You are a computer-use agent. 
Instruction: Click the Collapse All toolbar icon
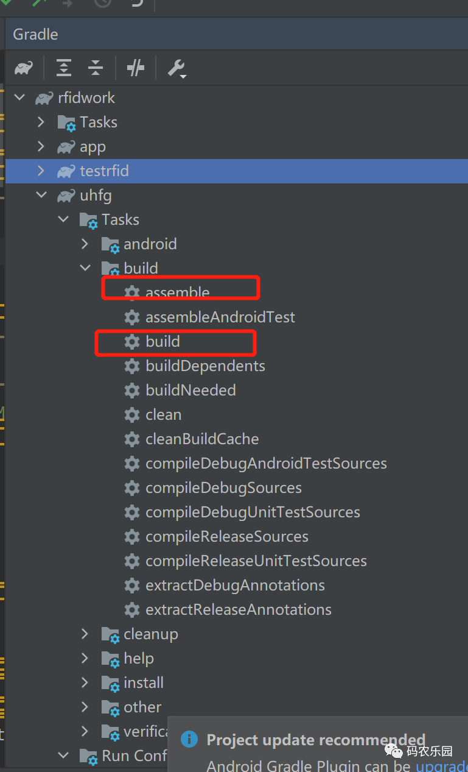coord(96,68)
